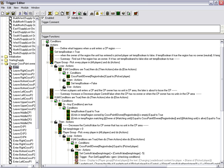Collapse Then - Actions above the Decrease ControlValue comment

click(x=52, y=122)
